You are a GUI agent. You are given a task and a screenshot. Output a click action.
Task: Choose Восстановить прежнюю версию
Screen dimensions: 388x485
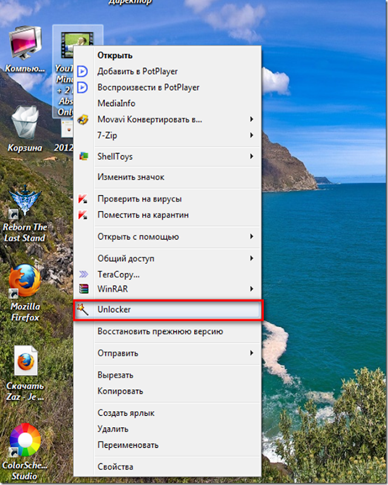pos(167,332)
